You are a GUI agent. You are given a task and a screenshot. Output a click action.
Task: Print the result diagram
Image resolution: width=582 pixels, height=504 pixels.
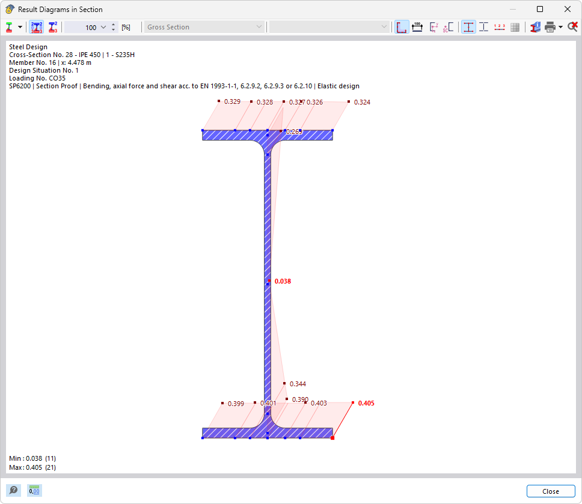click(549, 26)
